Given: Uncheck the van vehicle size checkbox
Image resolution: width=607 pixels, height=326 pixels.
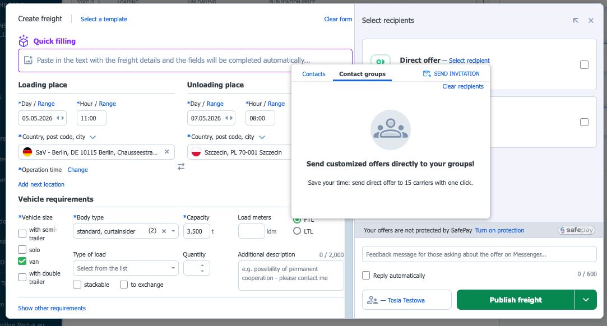Looking at the screenshot, I should 22,261.
